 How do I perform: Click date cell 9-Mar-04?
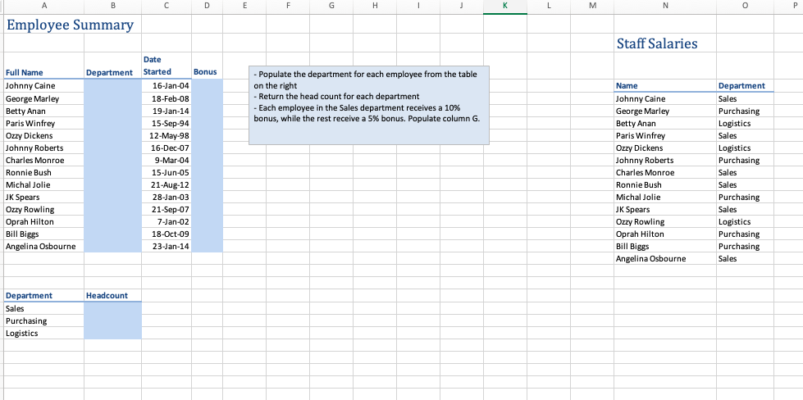click(167, 160)
